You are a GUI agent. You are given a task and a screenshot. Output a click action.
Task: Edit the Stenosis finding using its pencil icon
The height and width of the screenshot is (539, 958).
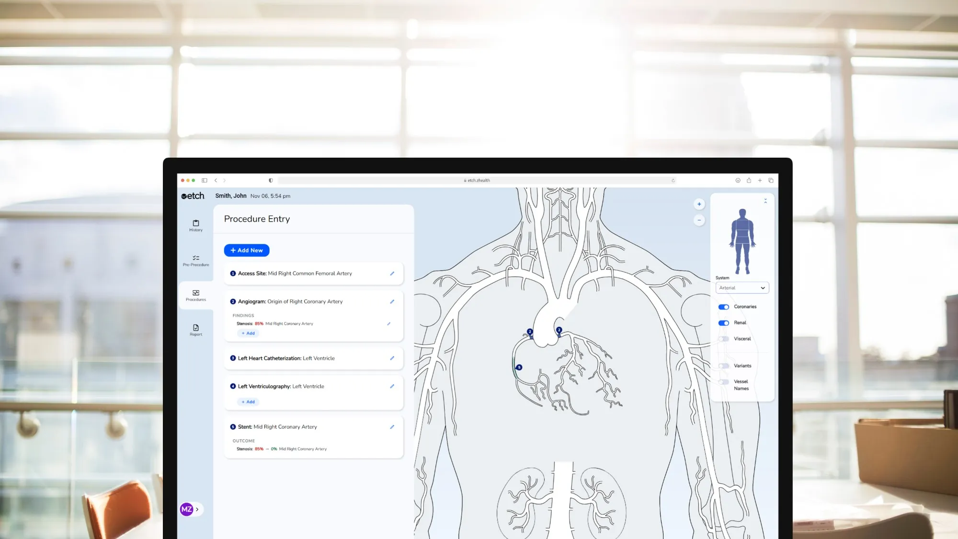coord(388,324)
